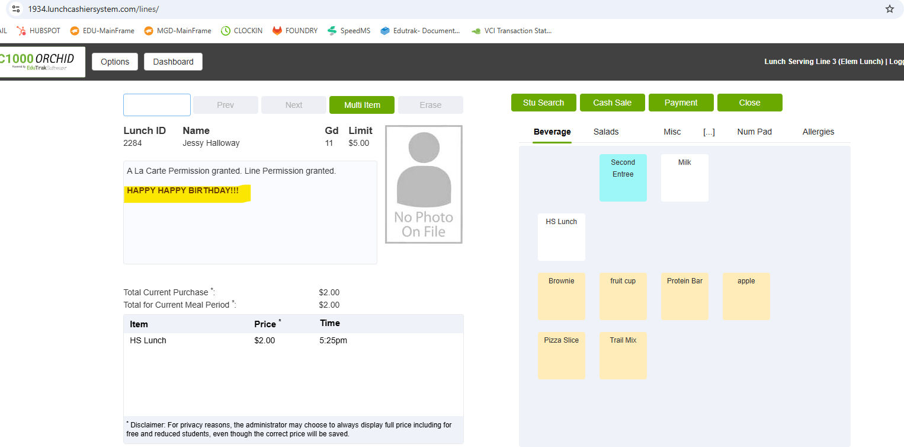904x447 pixels.
Task: Open the Options menu
Action: [115, 62]
